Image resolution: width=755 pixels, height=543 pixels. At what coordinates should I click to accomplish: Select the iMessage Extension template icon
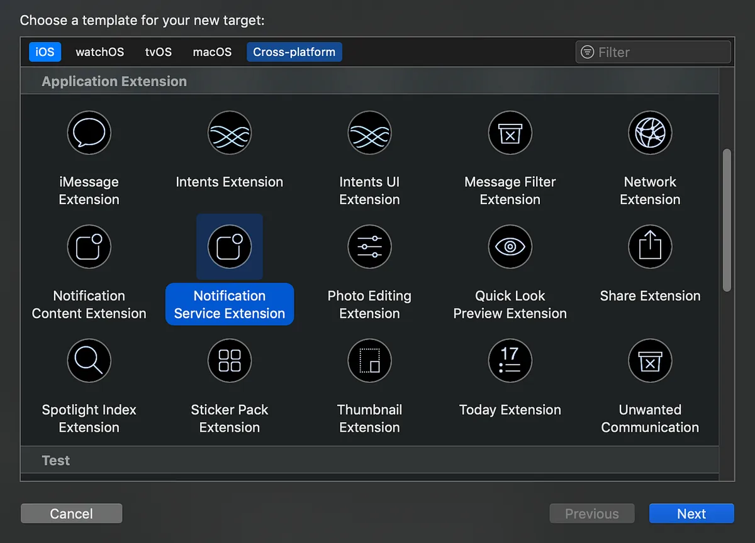(89, 133)
